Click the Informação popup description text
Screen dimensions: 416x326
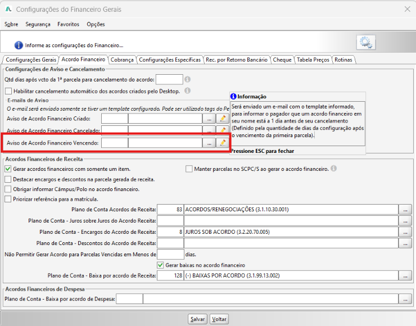pyautogui.click(x=298, y=121)
